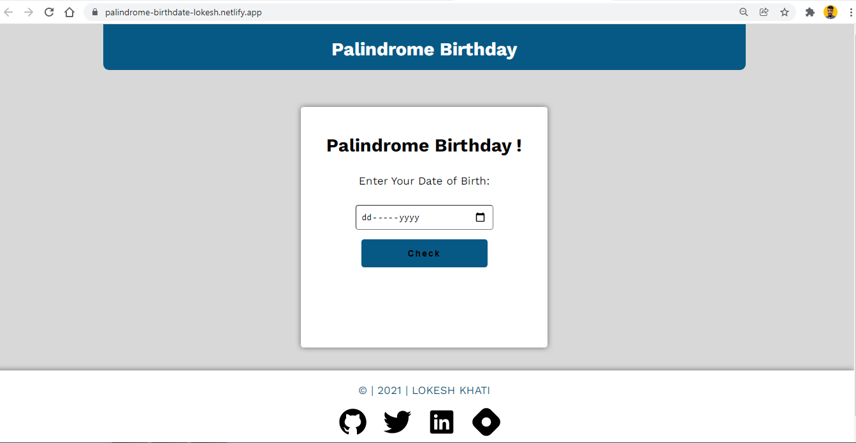Bookmark this page with the star
The image size is (856, 443).
point(785,12)
